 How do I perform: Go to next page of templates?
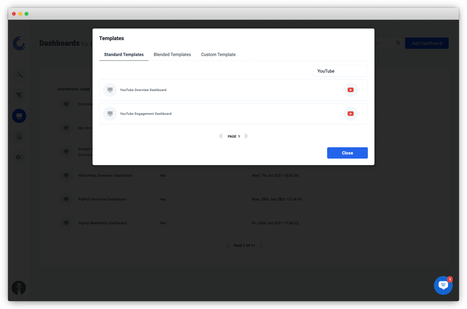pos(246,136)
